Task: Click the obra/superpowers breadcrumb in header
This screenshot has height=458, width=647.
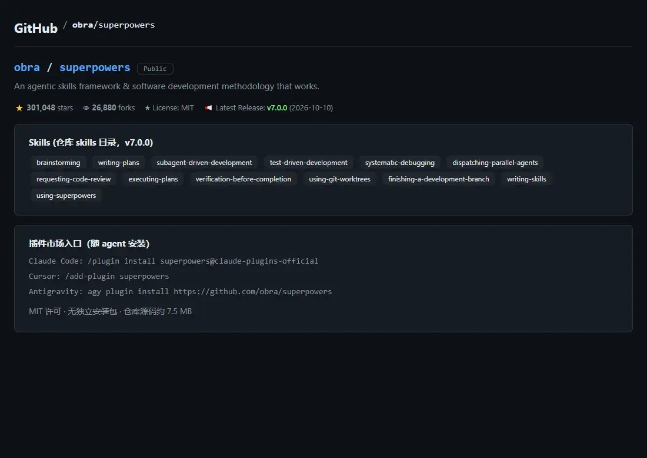Action: (x=114, y=25)
